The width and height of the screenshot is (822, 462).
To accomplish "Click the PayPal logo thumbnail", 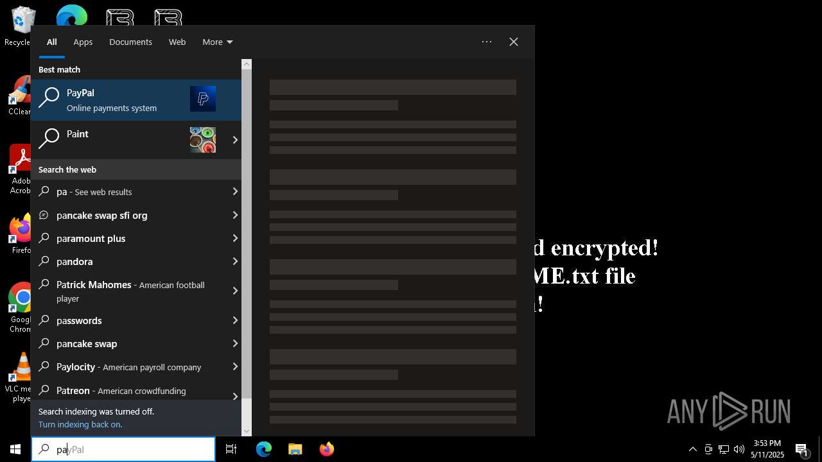I will (203, 99).
